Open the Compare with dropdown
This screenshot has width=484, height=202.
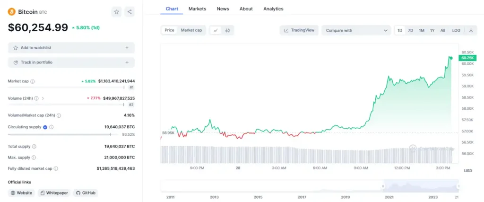coord(356,30)
